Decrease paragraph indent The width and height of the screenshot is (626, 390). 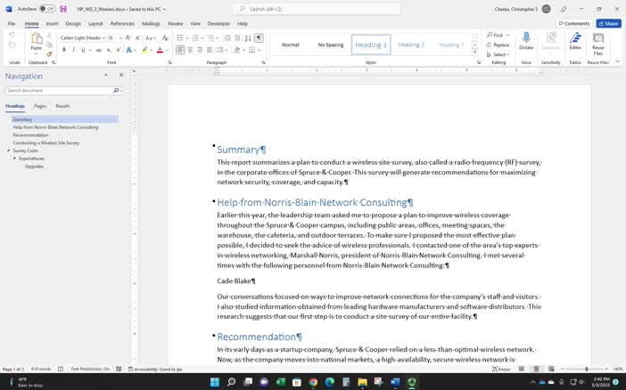[227, 37]
